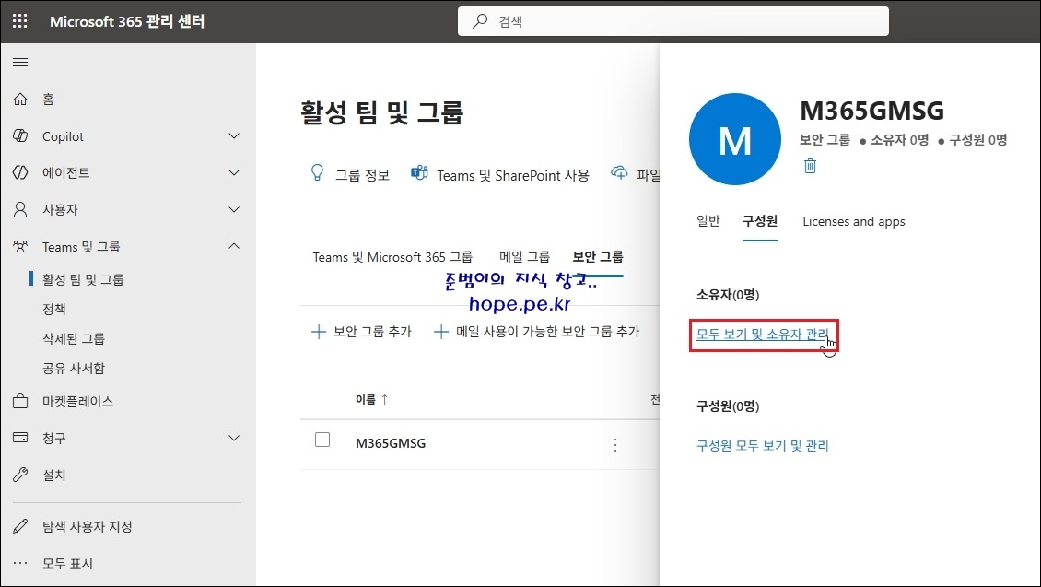
Task: Click the cloud upload icon in toolbar
Action: 619,173
